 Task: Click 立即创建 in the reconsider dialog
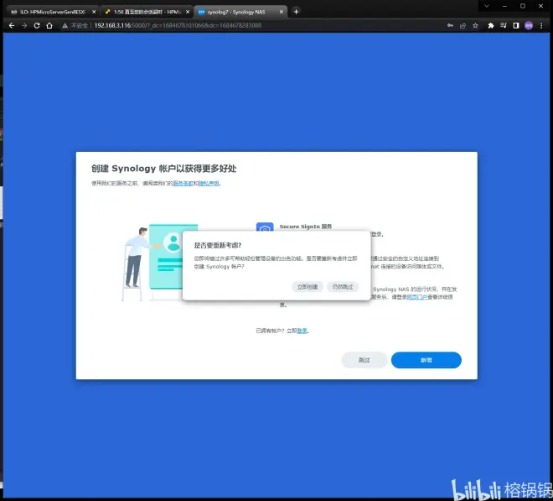308,287
